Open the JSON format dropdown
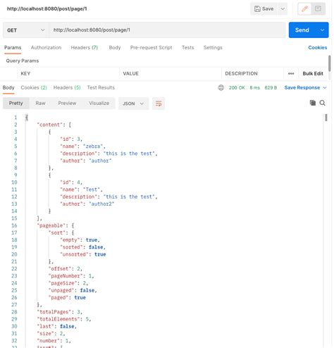 click(x=133, y=104)
